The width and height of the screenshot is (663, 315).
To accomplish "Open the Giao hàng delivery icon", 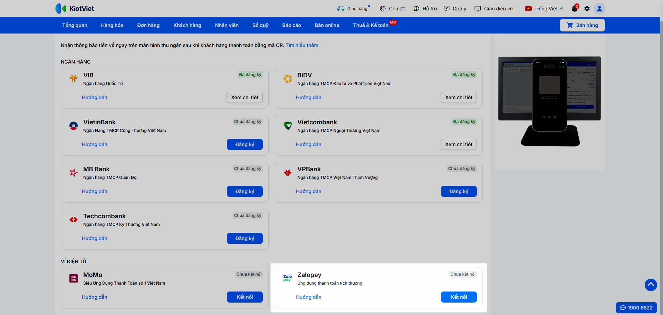I will [x=341, y=9].
